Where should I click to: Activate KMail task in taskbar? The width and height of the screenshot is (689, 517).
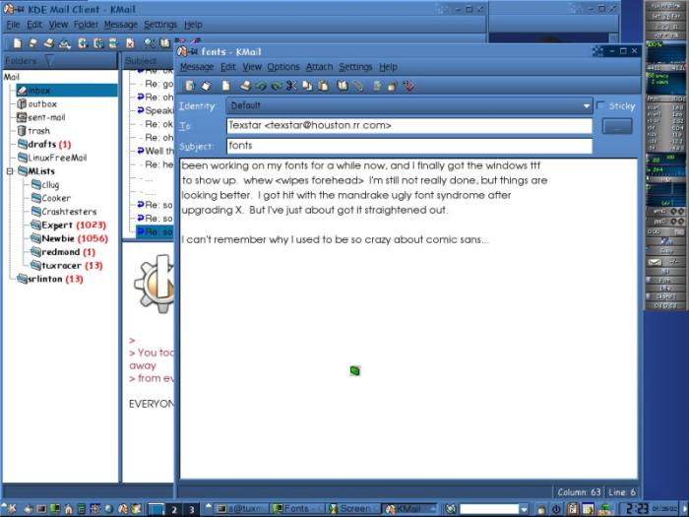click(x=409, y=509)
